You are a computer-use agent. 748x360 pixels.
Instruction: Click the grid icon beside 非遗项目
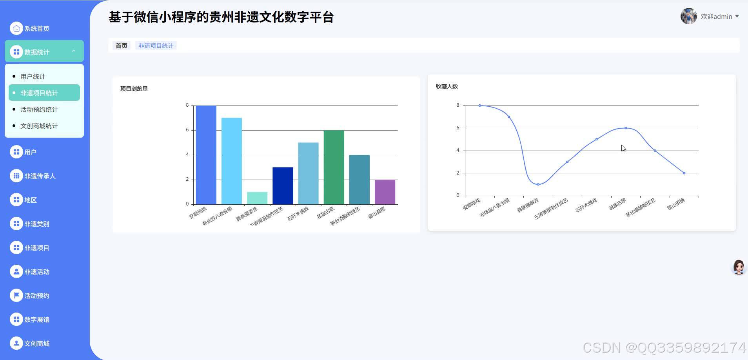[16, 247]
